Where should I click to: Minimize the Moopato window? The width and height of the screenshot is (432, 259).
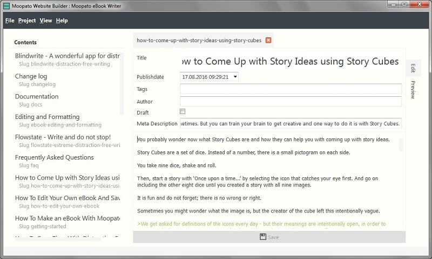(394, 4)
